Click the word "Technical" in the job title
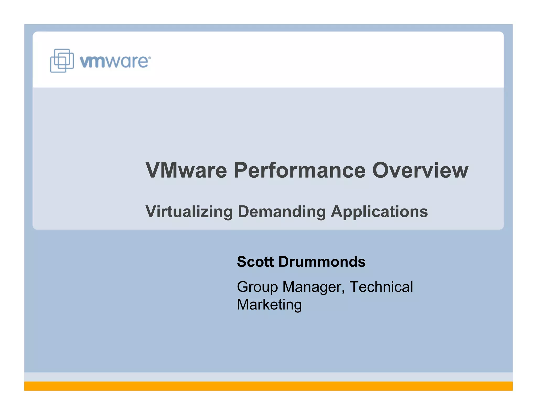537x415 pixels. (x=381, y=287)
